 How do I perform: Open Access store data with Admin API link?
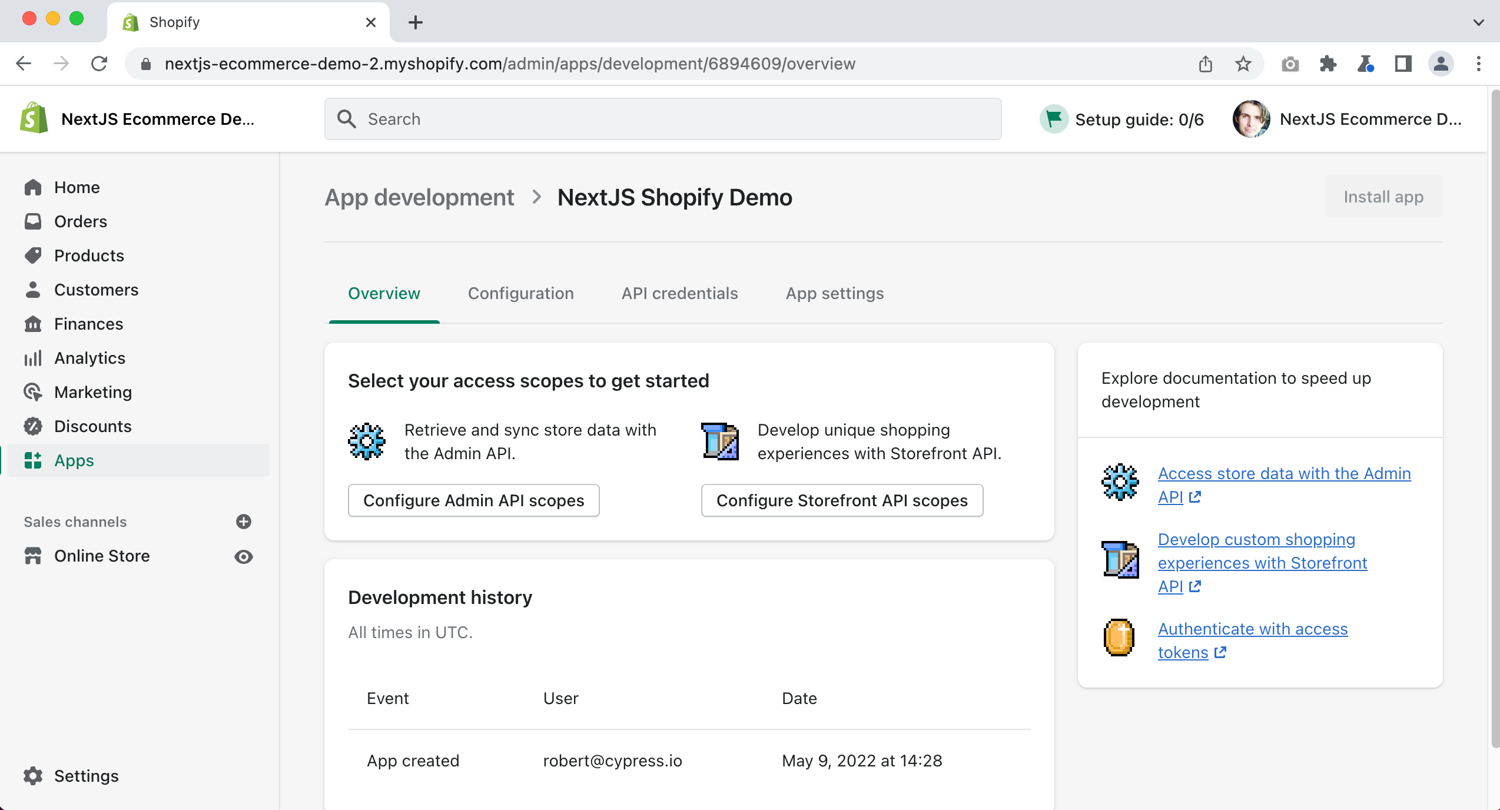point(1283,485)
